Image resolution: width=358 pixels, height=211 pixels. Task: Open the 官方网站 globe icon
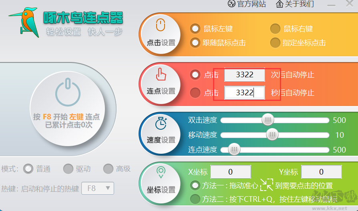click(x=231, y=4)
